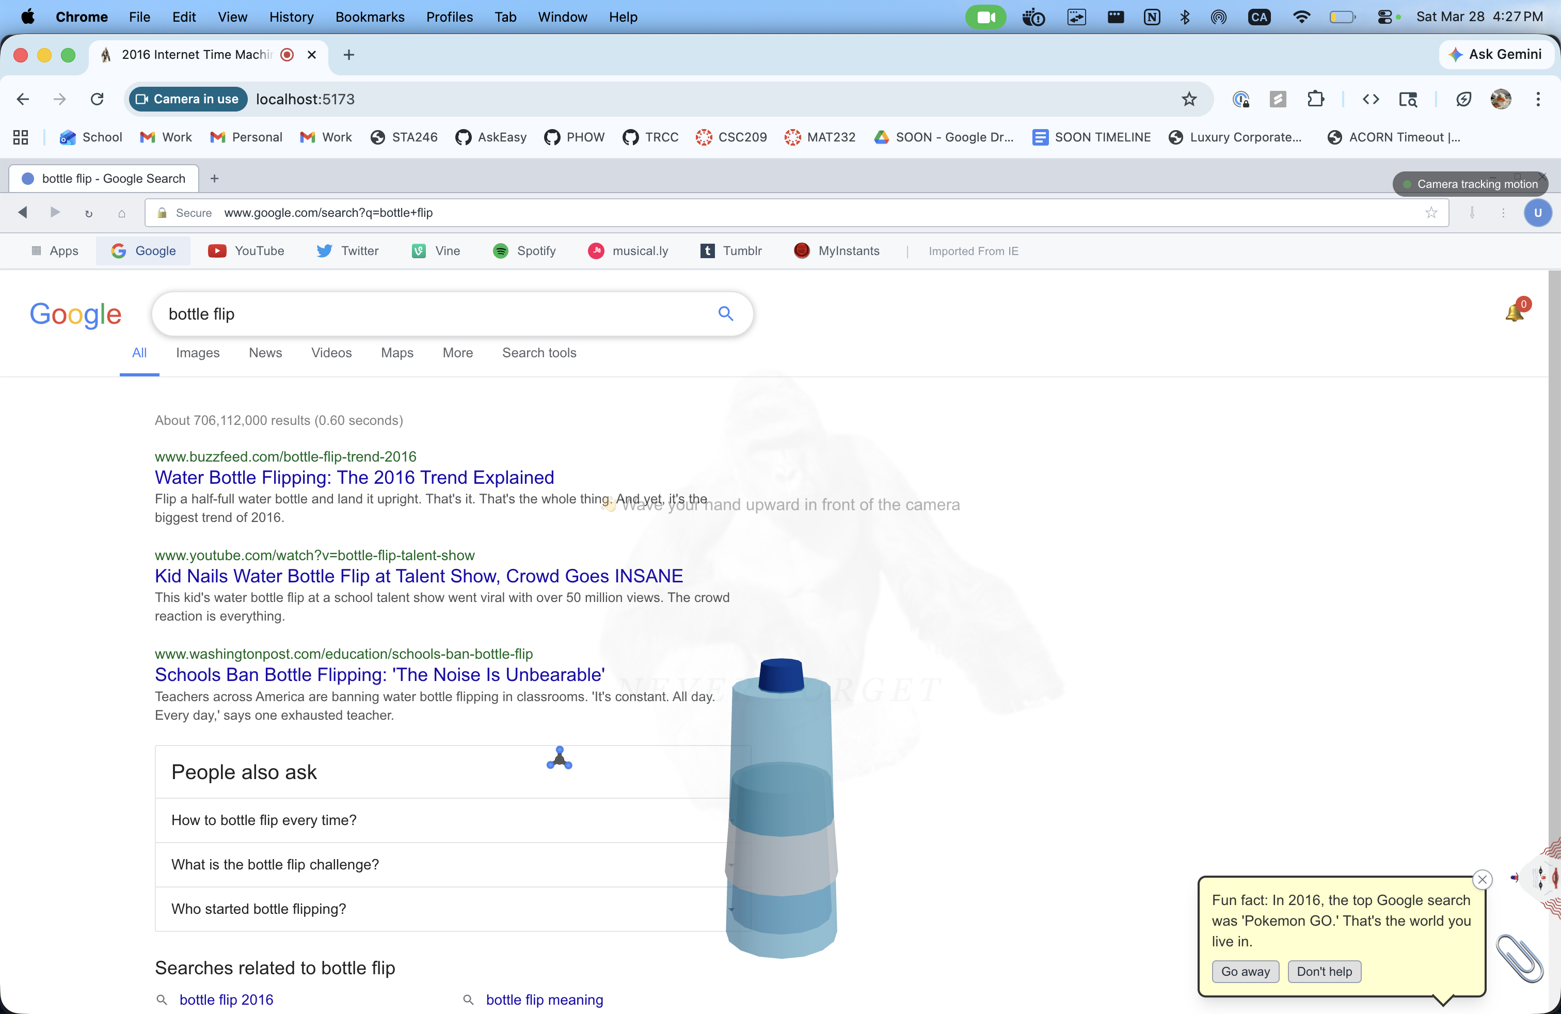Screen dimensions: 1561x1014
Task: Open "Water Bottle Flipping: The 2016 Trend Explained"
Action: click(354, 478)
